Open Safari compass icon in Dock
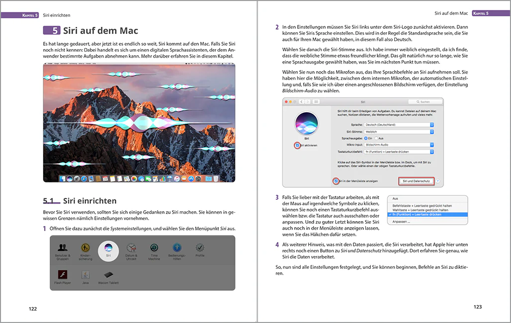Screen dimensions: 511x323 point(84,178)
